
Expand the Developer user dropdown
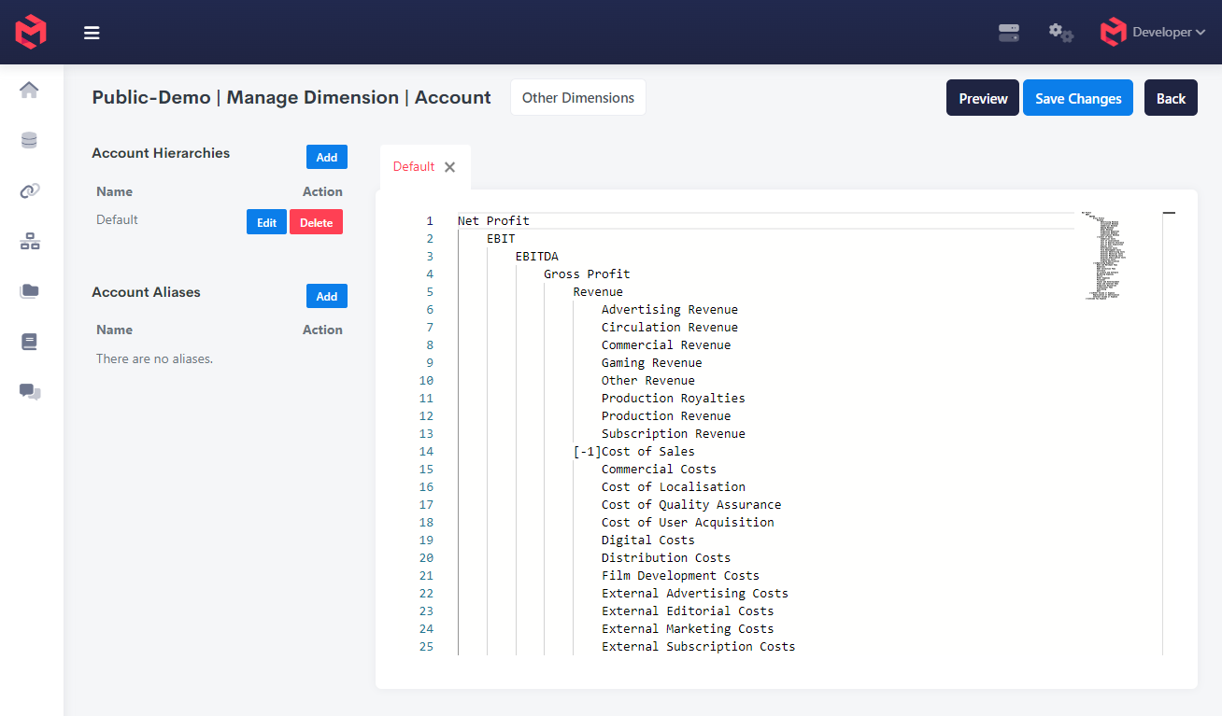(1153, 33)
